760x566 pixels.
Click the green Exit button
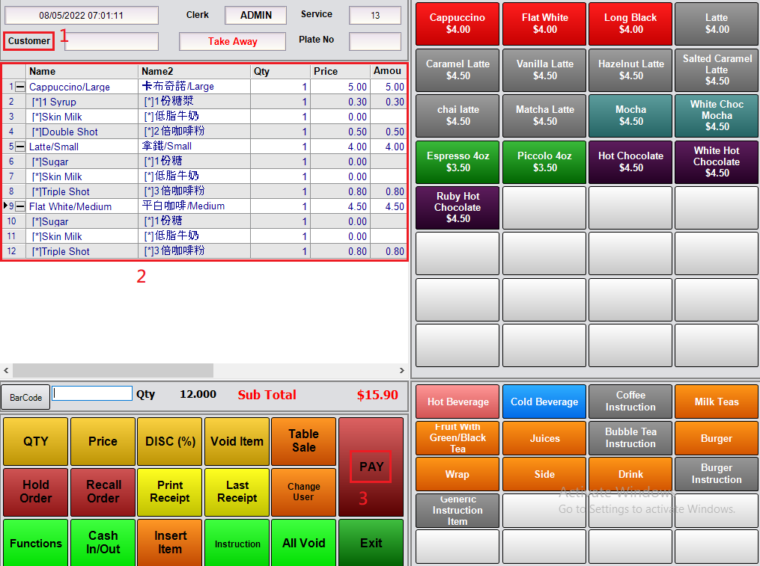pyautogui.click(x=371, y=543)
